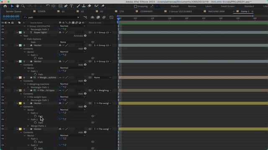268x150 pixels.
Task: Click the shy switch on Super light! layer
Action: click(60, 32)
